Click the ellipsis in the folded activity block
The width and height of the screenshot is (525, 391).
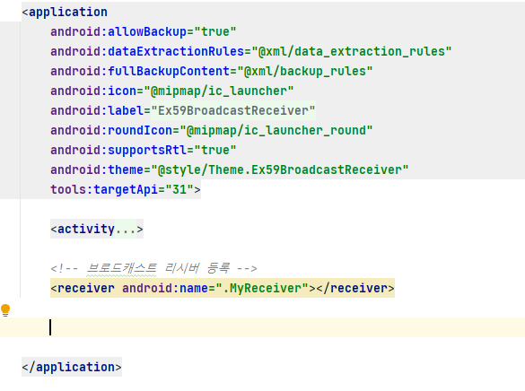pos(126,230)
